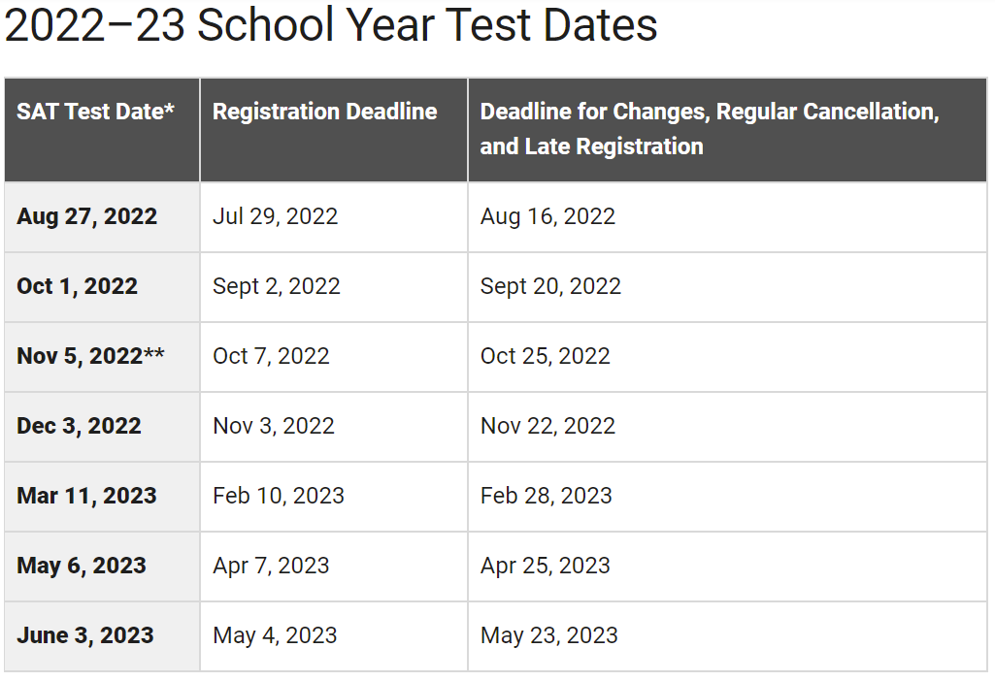Click the Jul 29, 2022 registration deadline
This screenshot has height=681, width=995.
[276, 216]
